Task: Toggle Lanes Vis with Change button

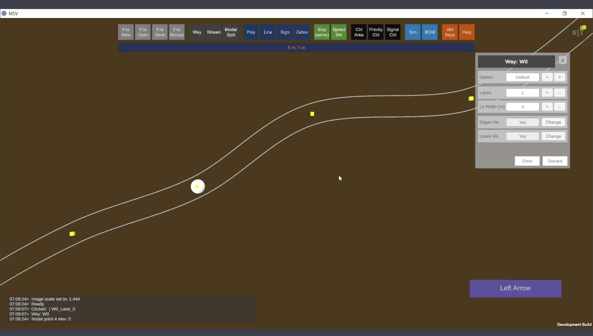Action: pyautogui.click(x=553, y=136)
